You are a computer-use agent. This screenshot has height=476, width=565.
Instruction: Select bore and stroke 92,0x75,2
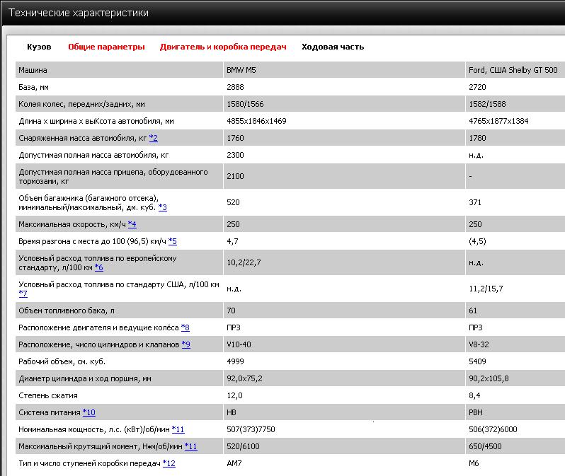coord(245,378)
